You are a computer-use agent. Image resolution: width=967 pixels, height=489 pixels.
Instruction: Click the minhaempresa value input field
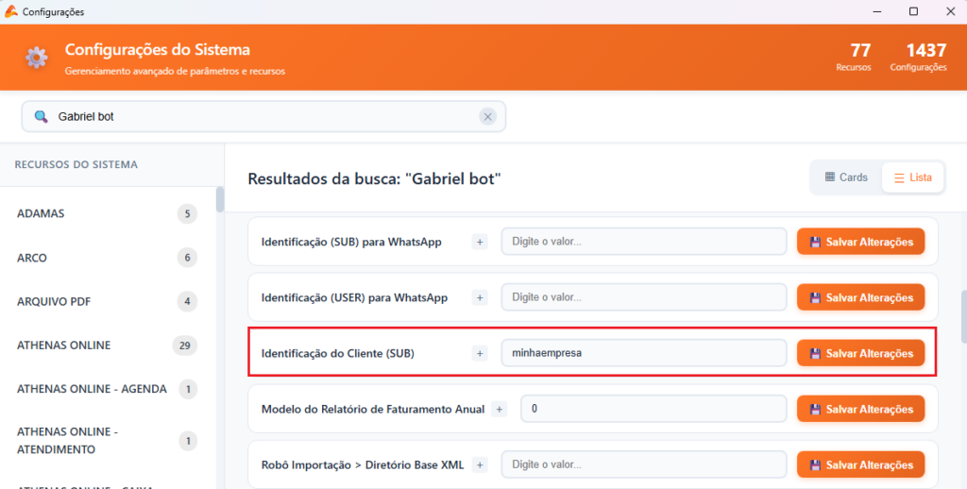643,353
